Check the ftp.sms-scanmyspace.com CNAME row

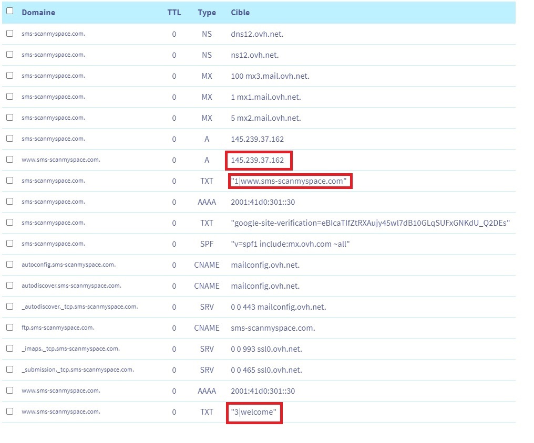[9, 327]
